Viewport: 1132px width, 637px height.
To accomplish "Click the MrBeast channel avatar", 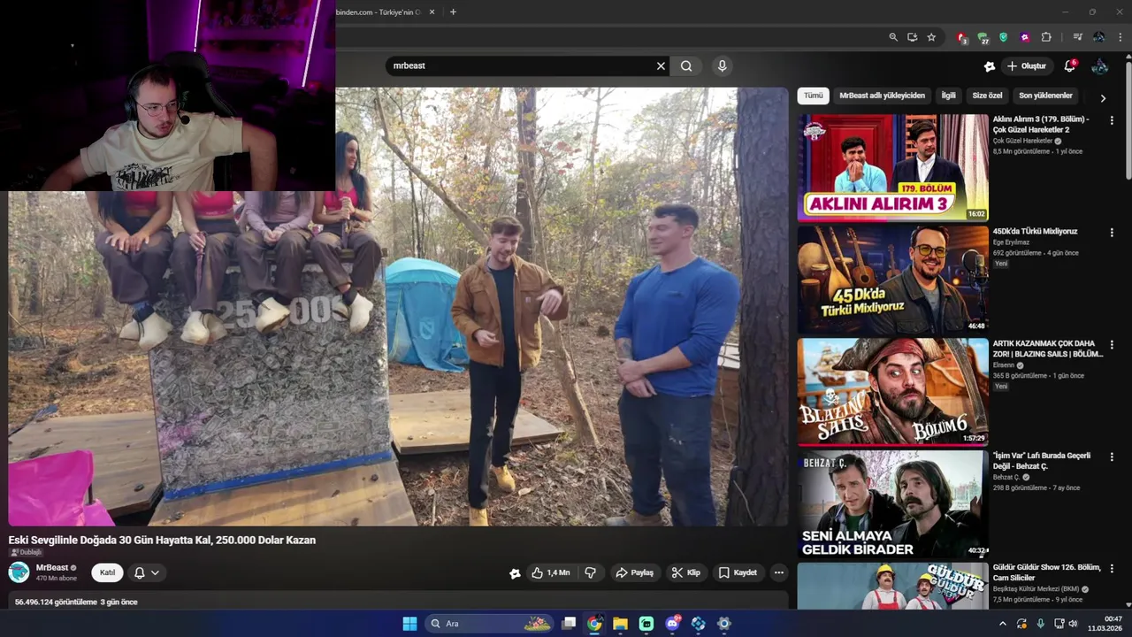I will point(19,572).
